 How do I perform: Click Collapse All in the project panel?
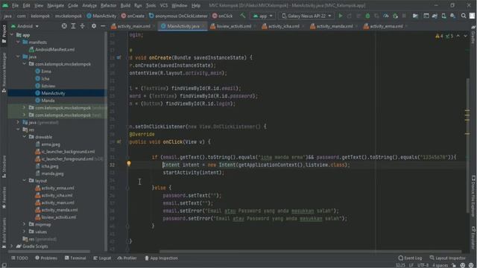(82, 26)
